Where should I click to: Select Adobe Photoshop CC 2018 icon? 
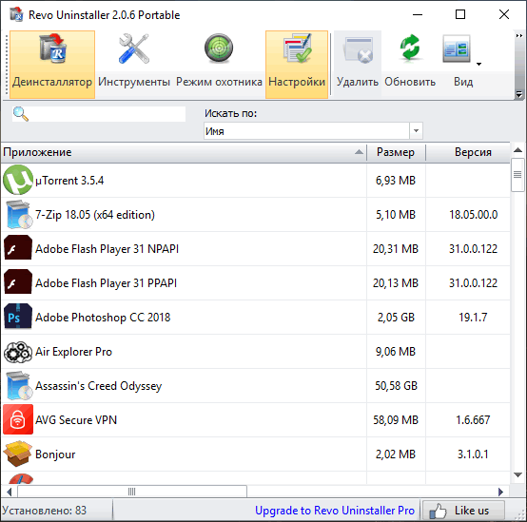tap(18, 317)
